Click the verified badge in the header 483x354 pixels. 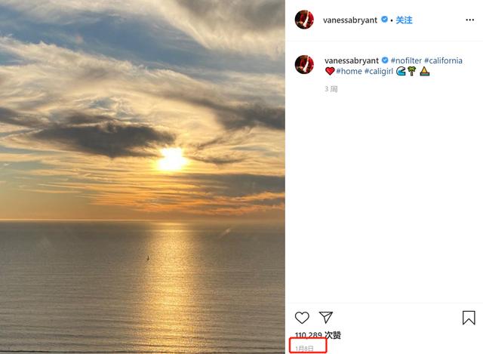tap(384, 20)
